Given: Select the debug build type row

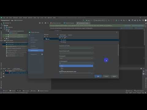Looking at the screenshot, I should click(x=89, y=42).
